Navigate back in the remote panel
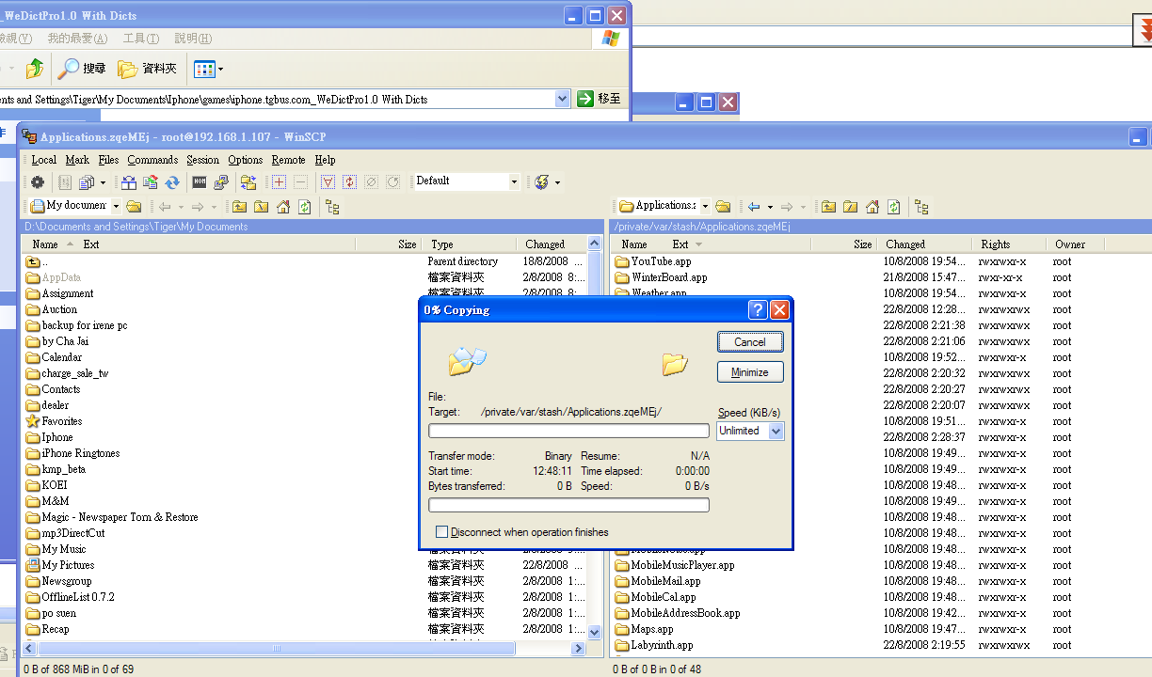The height and width of the screenshot is (677, 1152). click(x=754, y=207)
